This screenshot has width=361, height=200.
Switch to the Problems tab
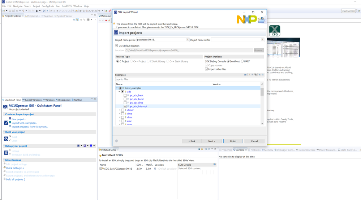pos(254,150)
